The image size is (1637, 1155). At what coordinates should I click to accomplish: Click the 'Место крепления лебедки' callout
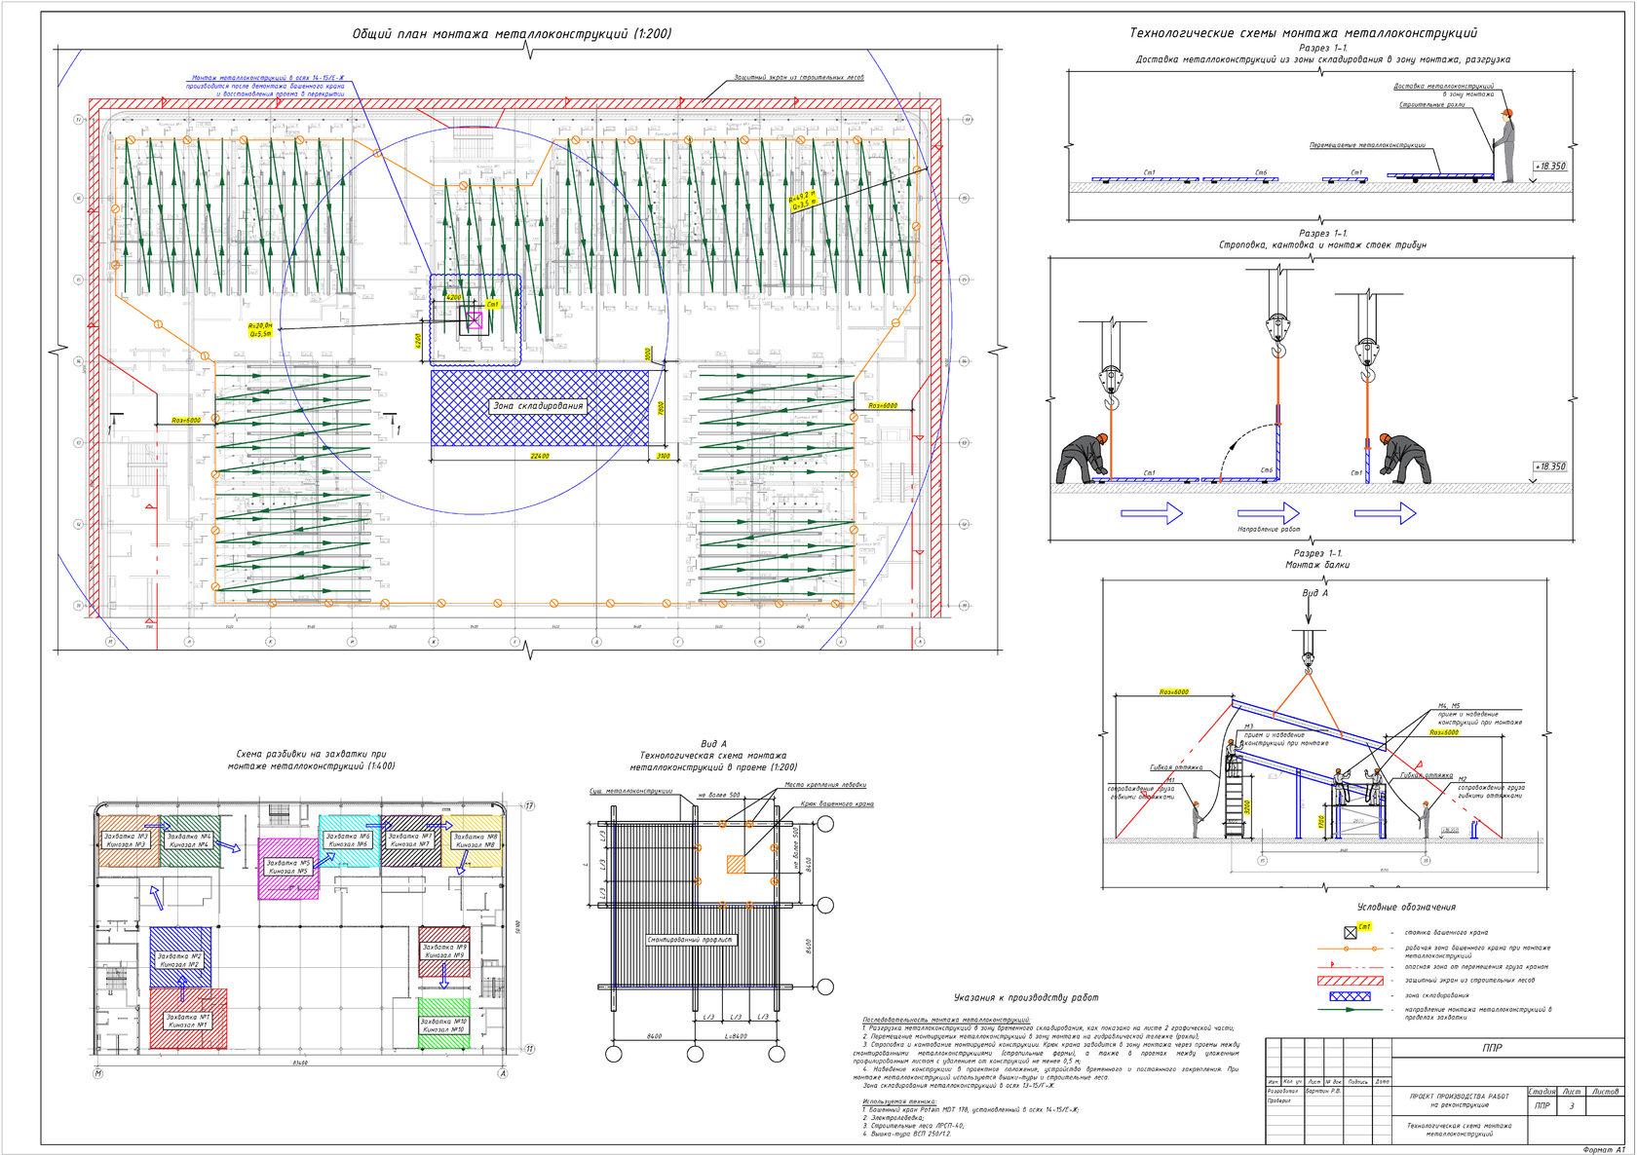825,785
